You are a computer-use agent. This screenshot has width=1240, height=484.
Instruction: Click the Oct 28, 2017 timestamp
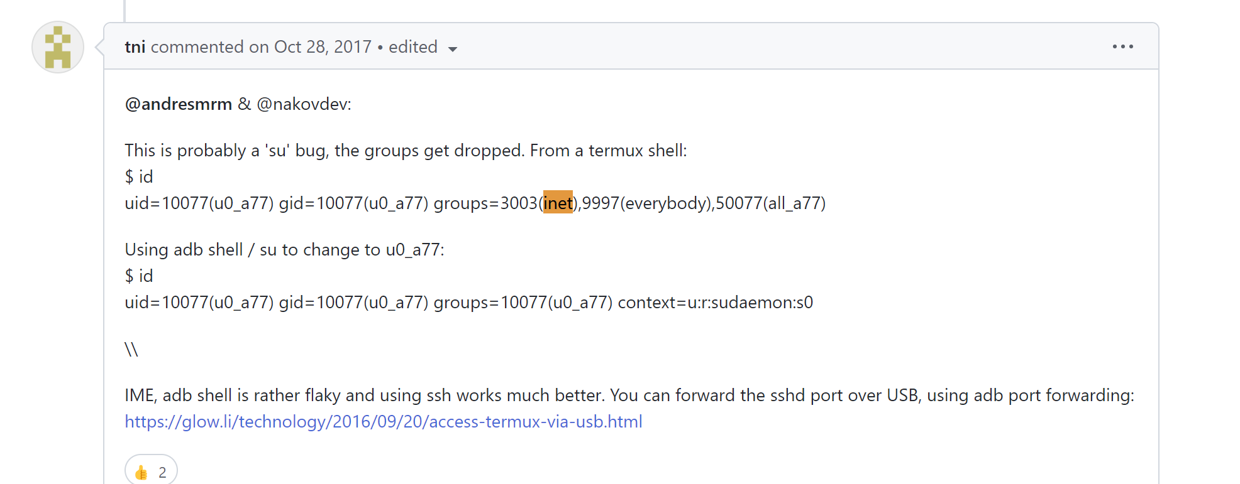323,47
